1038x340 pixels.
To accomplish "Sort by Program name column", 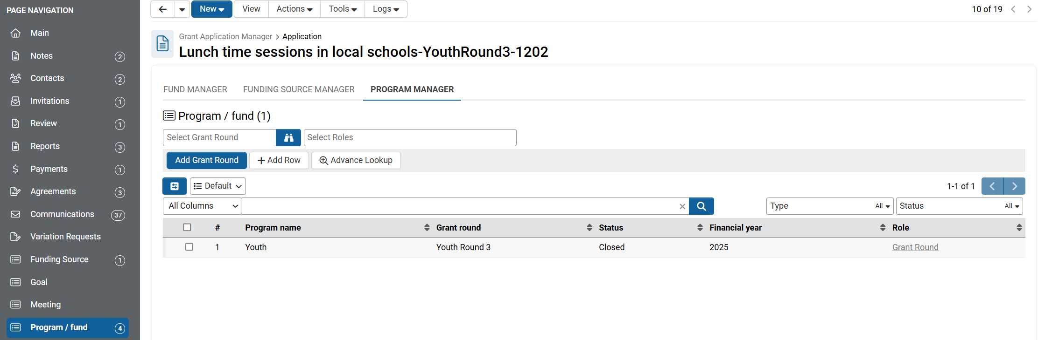I will click(427, 227).
